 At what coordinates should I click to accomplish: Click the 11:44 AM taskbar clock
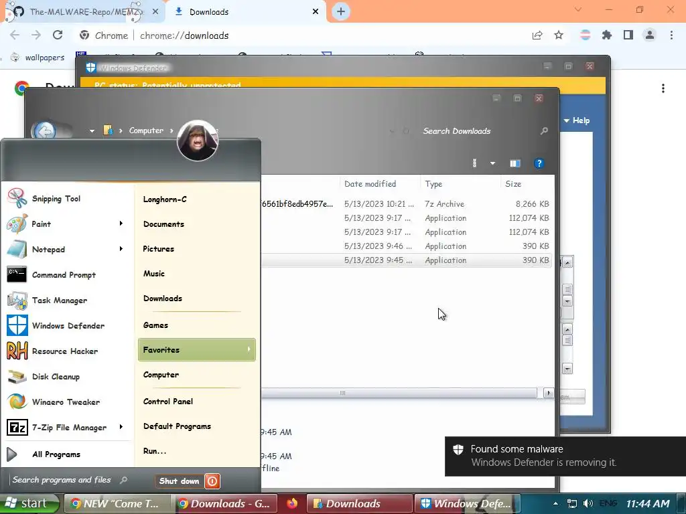coord(648,503)
